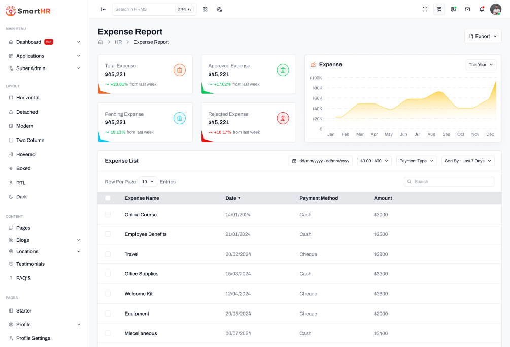Click the user profile avatar
This screenshot has width=510, height=347.
coord(495,9)
